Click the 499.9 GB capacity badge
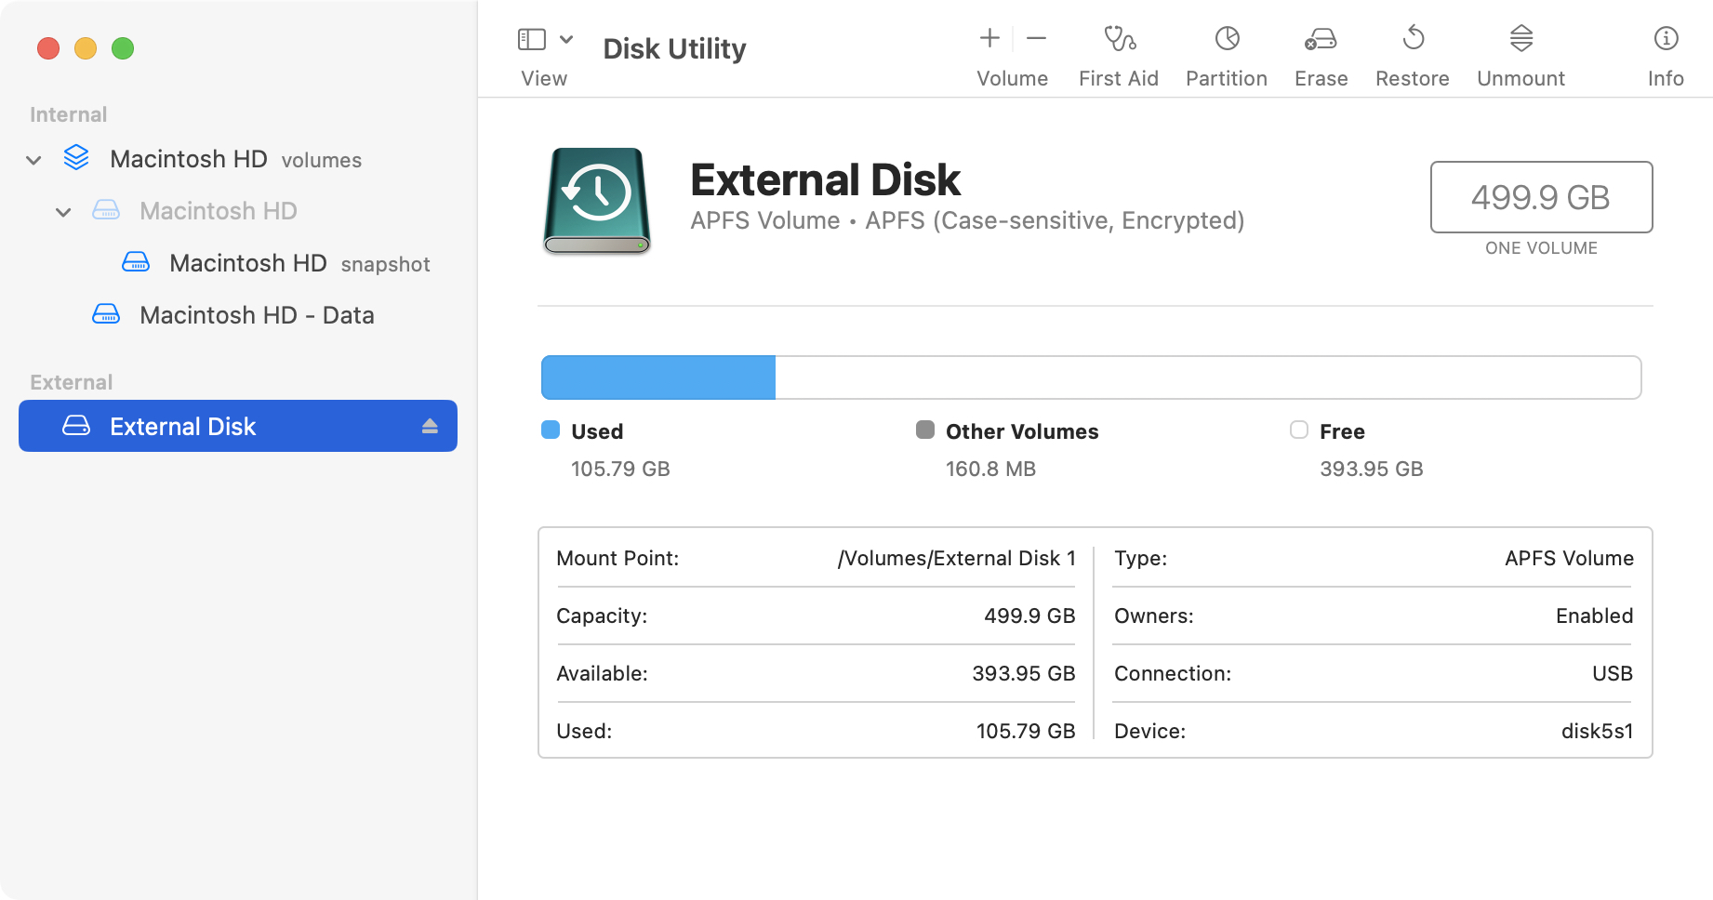The image size is (1713, 900). point(1541,197)
